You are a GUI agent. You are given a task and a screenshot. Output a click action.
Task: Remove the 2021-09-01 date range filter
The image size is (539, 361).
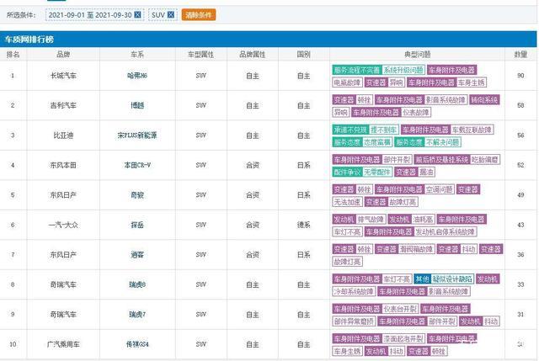pyautogui.click(x=137, y=15)
